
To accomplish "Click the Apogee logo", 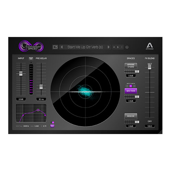I will pos(150,46).
